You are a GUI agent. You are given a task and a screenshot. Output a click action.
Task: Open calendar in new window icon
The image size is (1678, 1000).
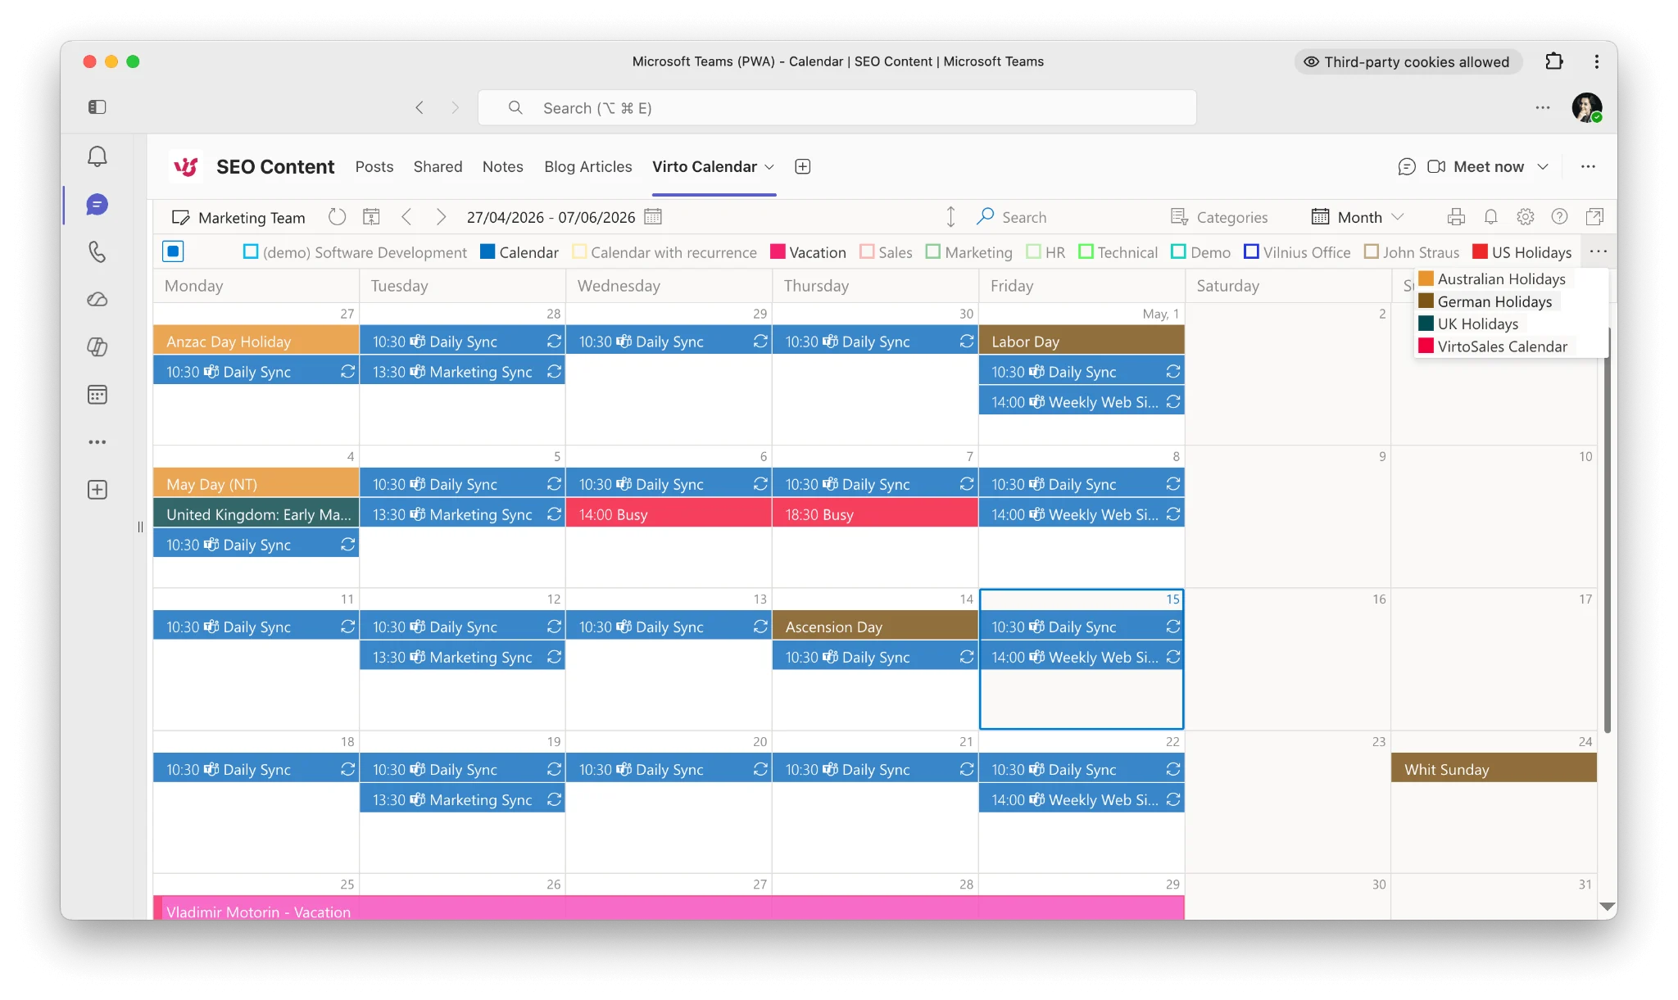1594,217
